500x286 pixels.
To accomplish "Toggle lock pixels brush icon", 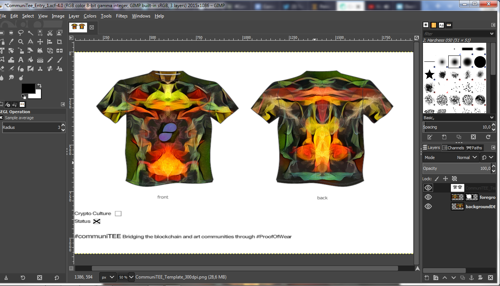I will click(437, 179).
